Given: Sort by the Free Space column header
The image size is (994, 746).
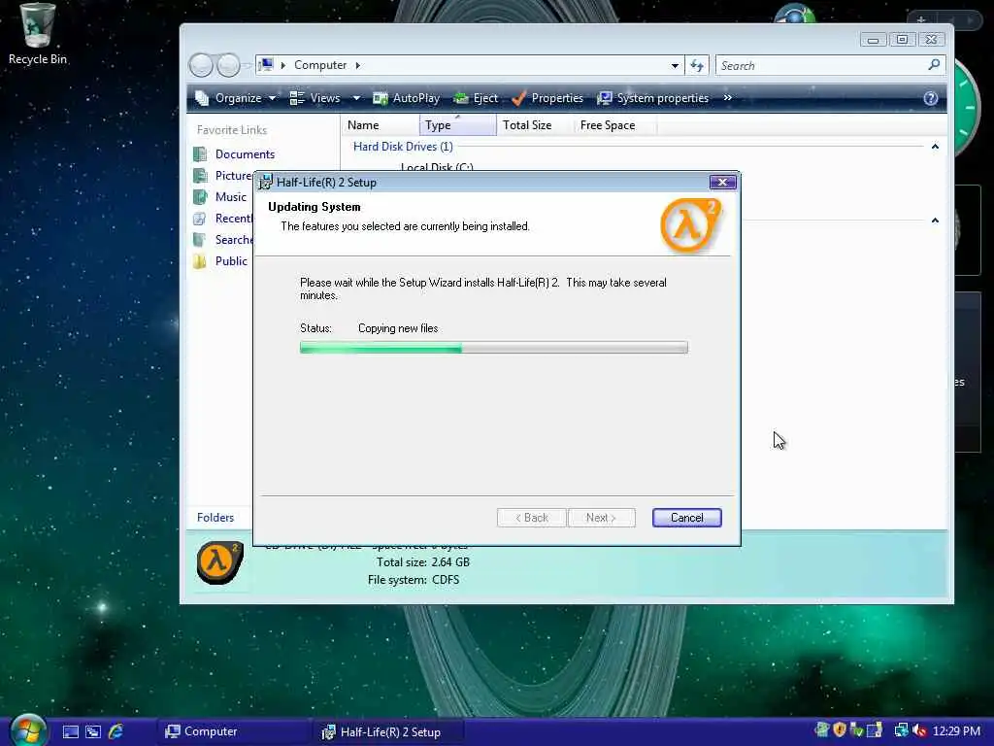Looking at the screenshot, I should tap(614, 125).
